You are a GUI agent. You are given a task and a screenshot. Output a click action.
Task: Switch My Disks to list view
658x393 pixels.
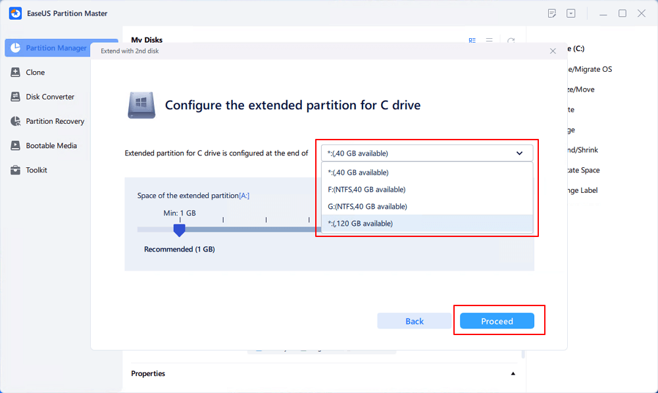click(490, 41)
